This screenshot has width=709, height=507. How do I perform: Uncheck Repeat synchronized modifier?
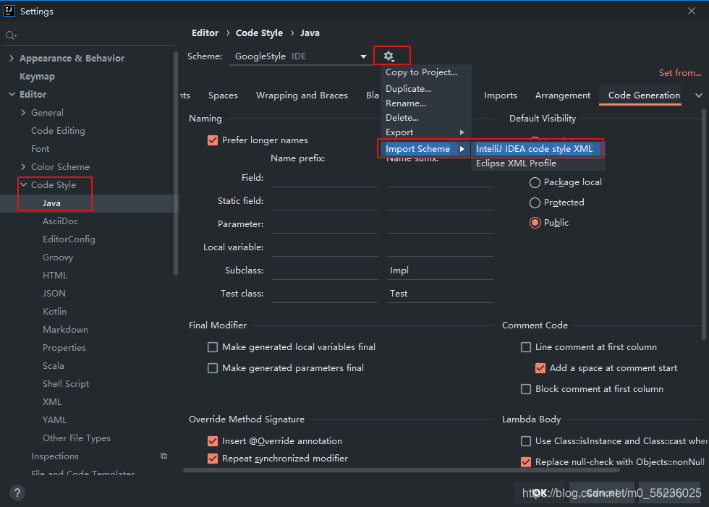point(213,458)
